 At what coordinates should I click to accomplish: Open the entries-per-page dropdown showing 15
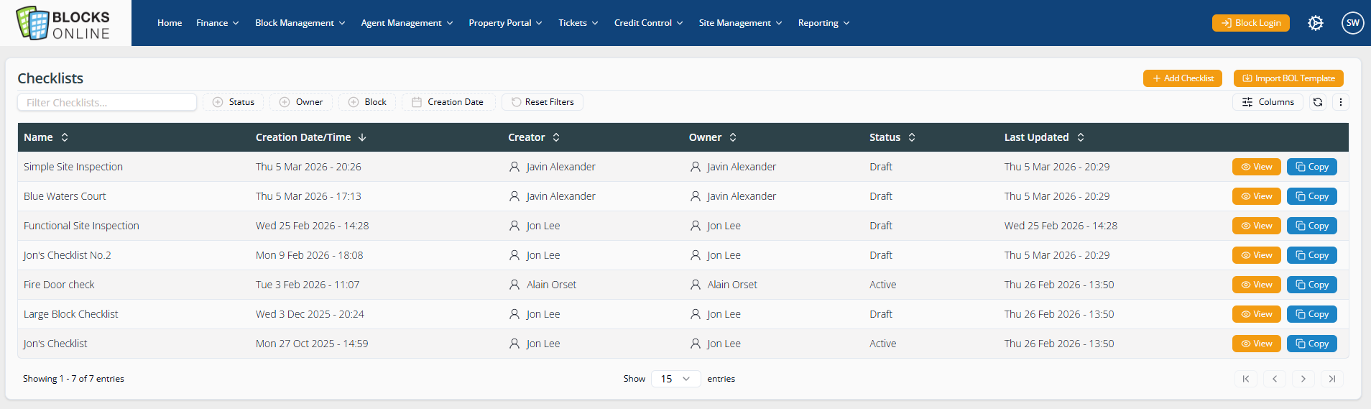[675, 379]
